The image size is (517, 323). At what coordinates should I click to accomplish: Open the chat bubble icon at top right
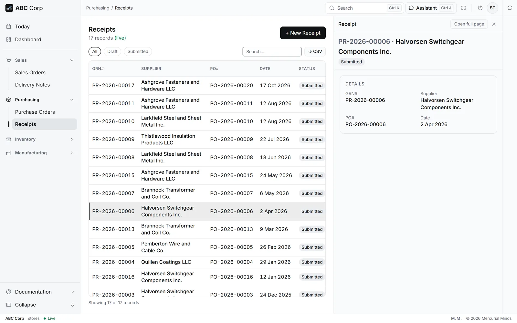coord(510,8)
